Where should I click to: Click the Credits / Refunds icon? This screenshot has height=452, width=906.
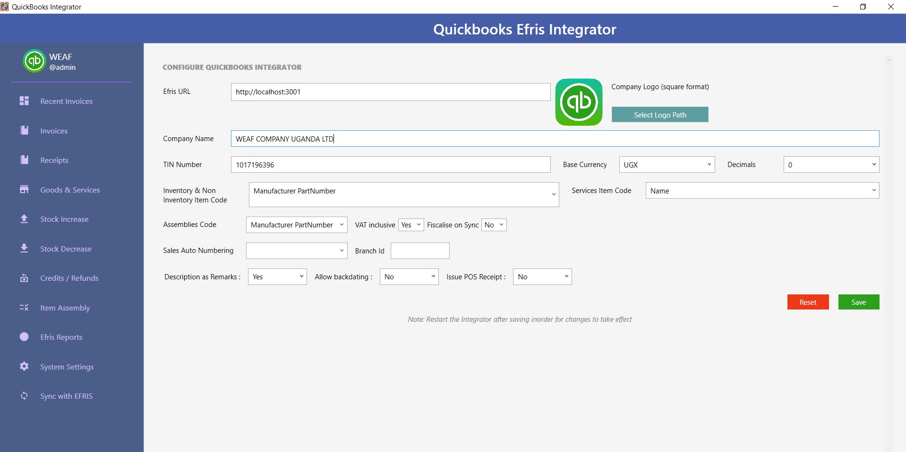[24, 278]
